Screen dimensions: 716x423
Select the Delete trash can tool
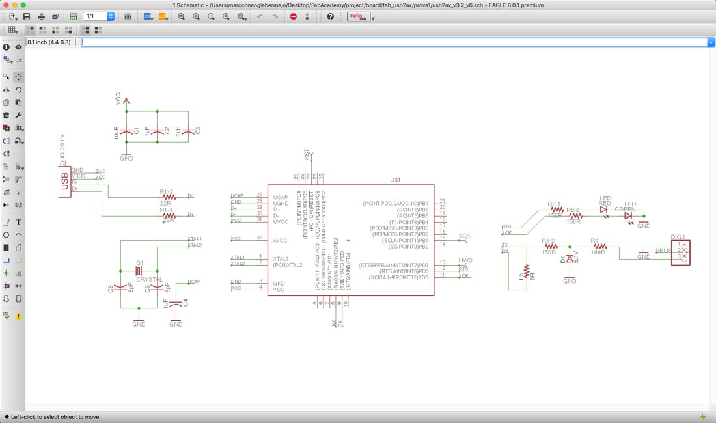click(6, 115)
